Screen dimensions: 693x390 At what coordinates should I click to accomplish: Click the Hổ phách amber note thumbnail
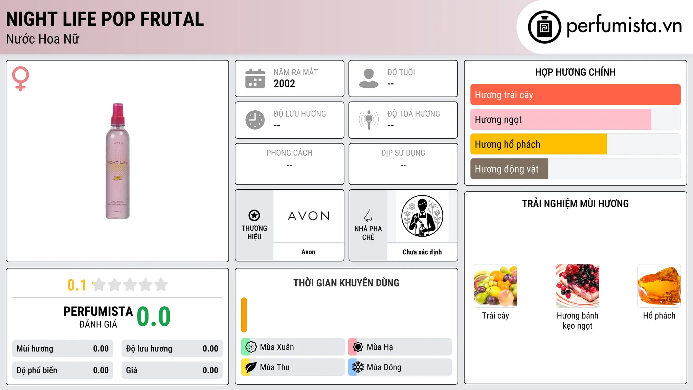coord(659,286)
